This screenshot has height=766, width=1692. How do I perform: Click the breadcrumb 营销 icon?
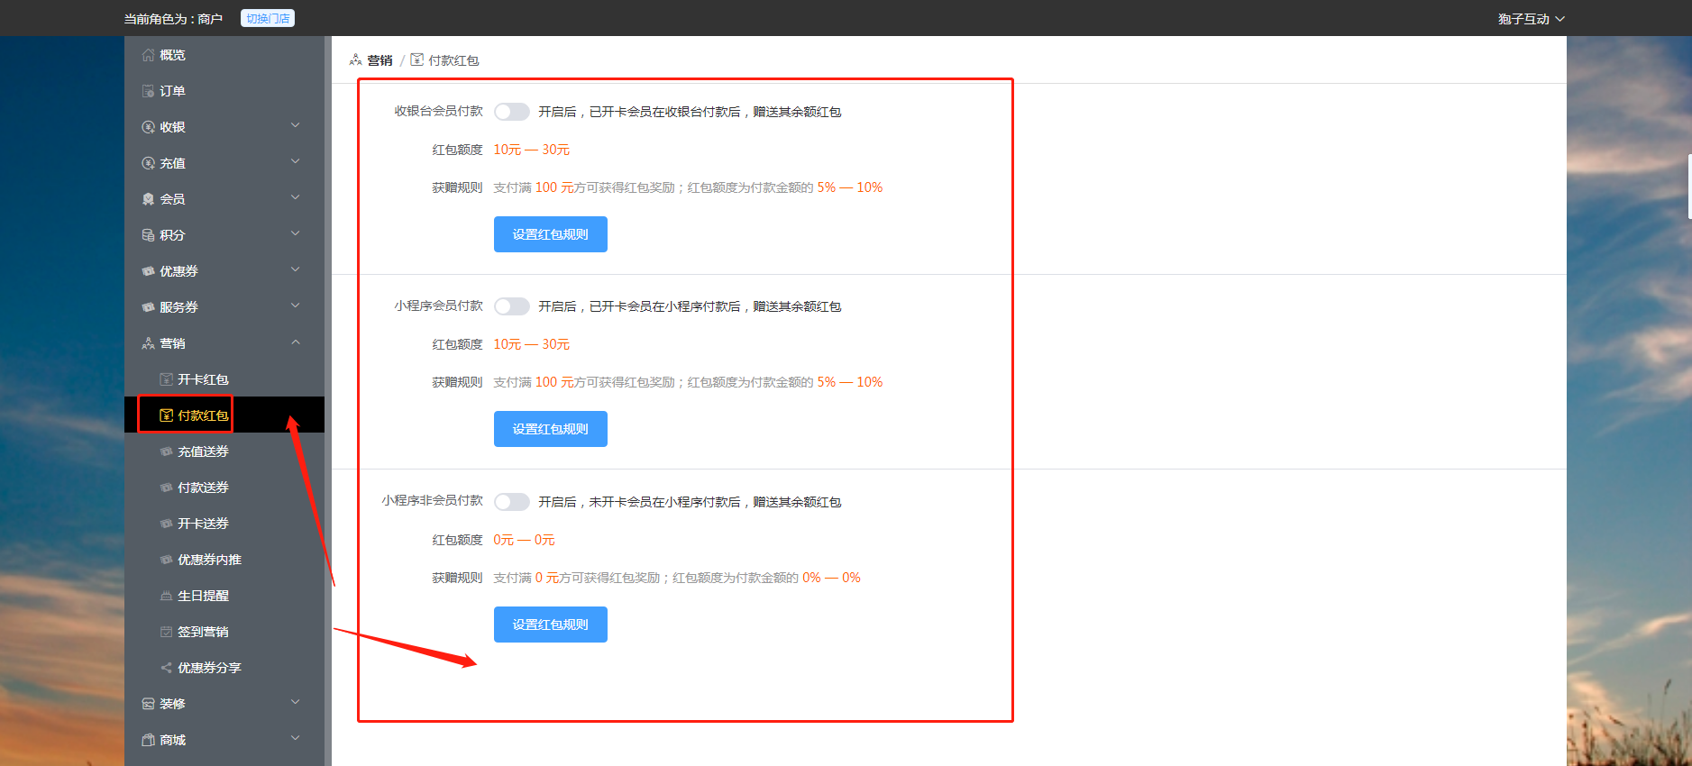pos(355,59)
